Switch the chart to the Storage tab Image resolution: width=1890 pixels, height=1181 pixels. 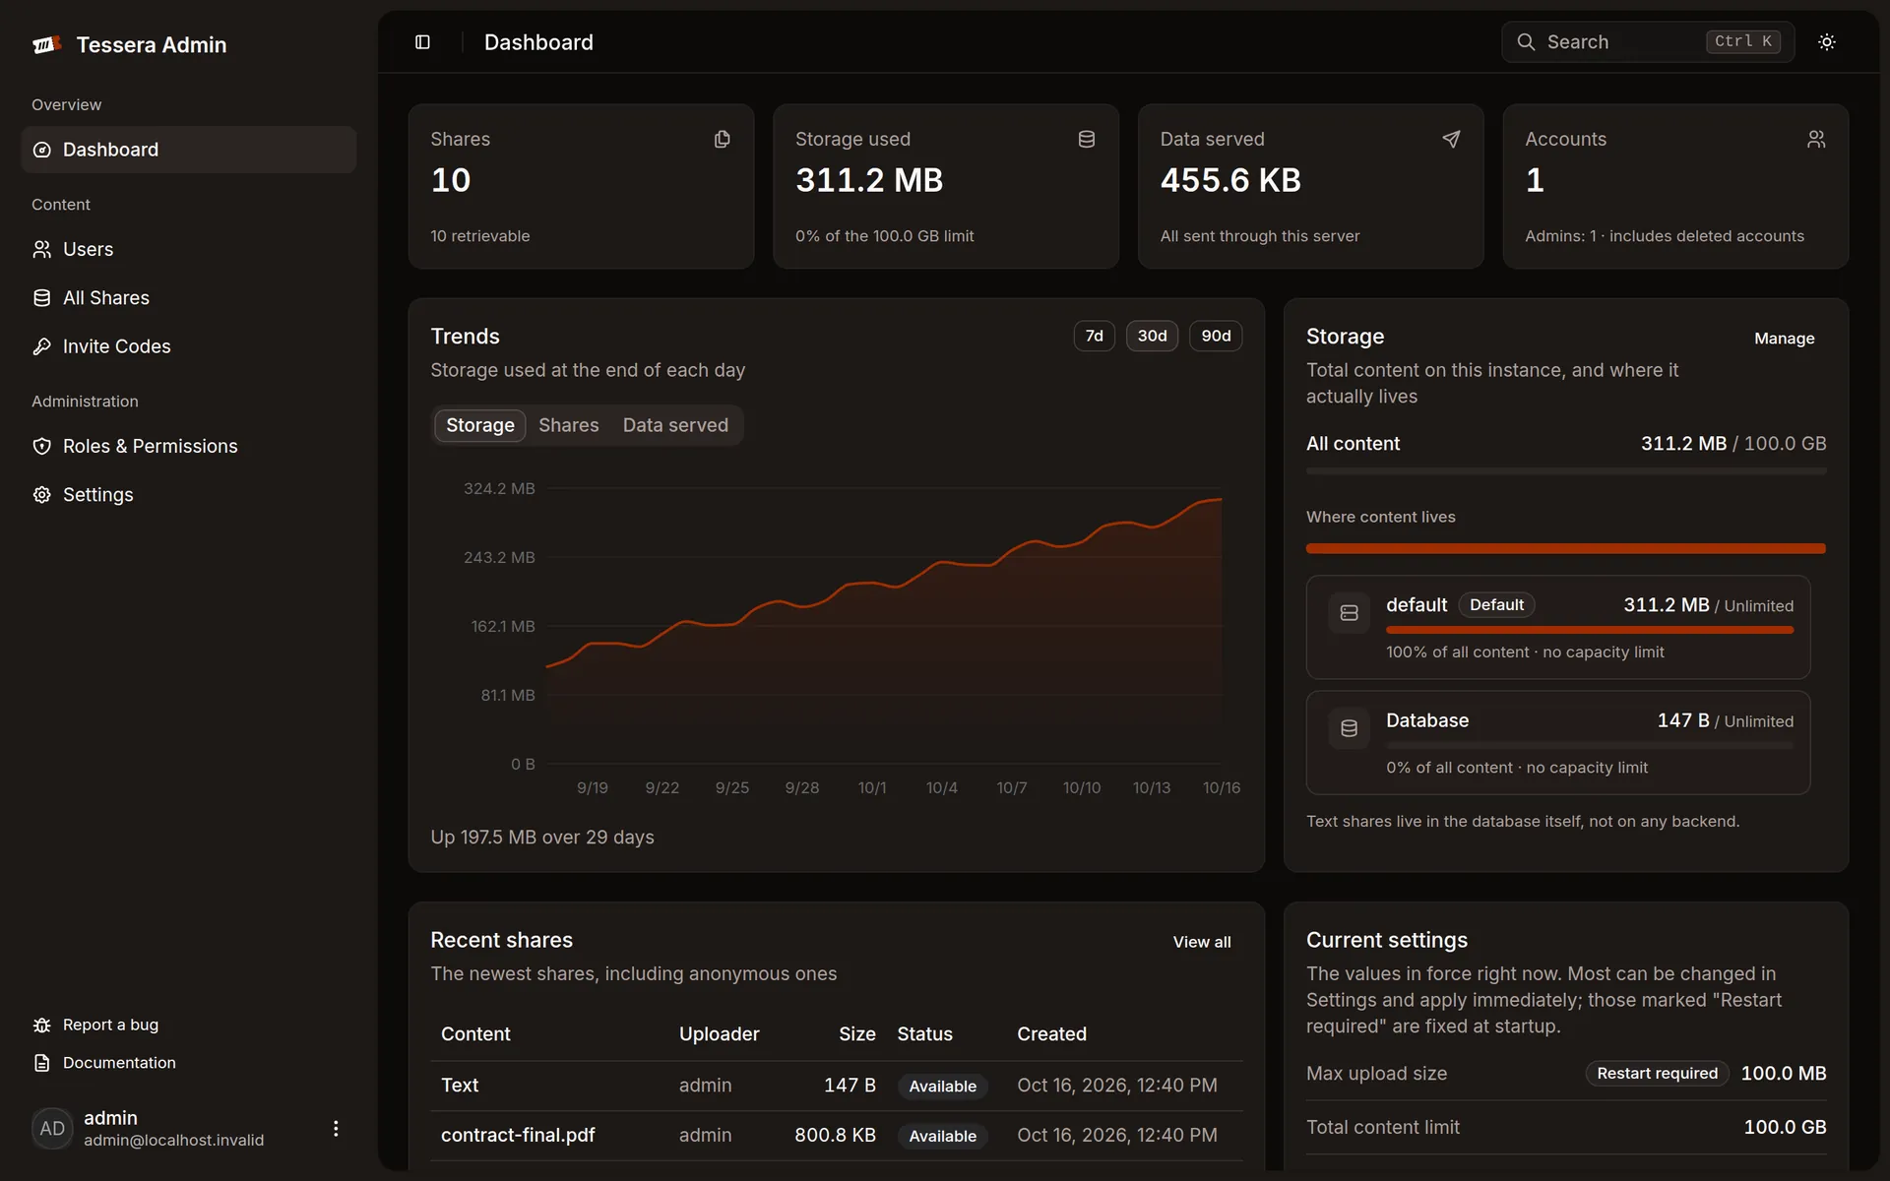[480, 426]
